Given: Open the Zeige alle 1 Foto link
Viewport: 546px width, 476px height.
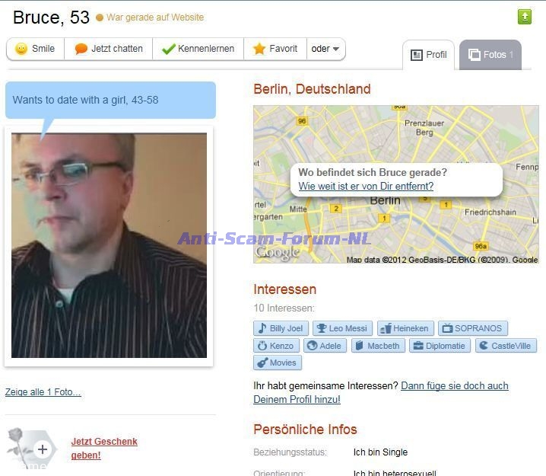Looking at the screenshot, I should click(x=43, y=392).
